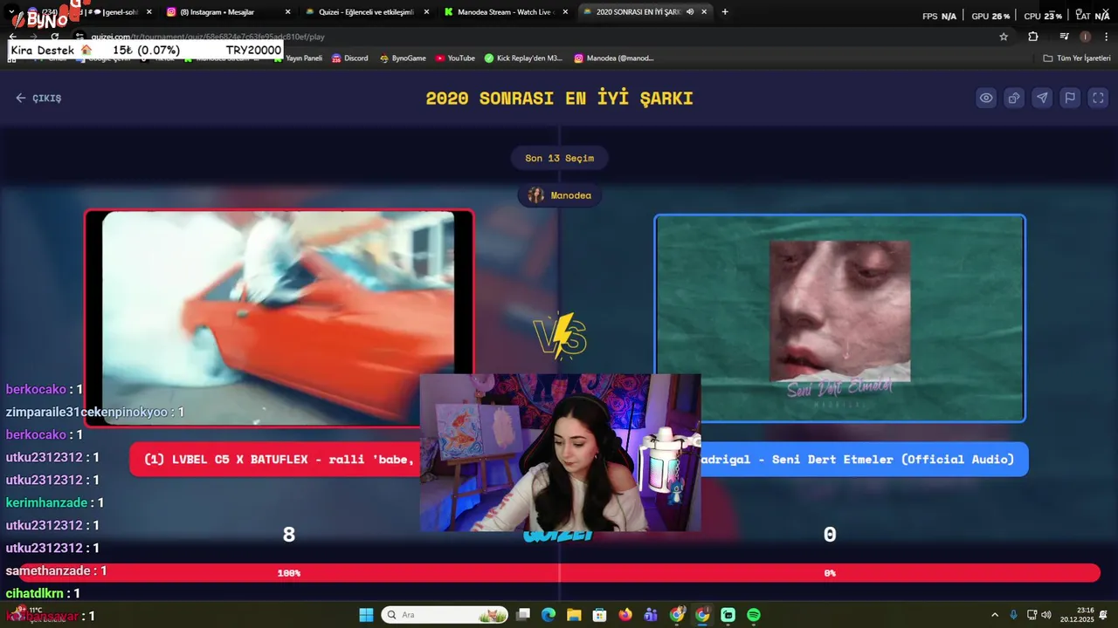Open Microsoft Teams from the taskbar
1118x628 pixels.
tap(651, 615)
